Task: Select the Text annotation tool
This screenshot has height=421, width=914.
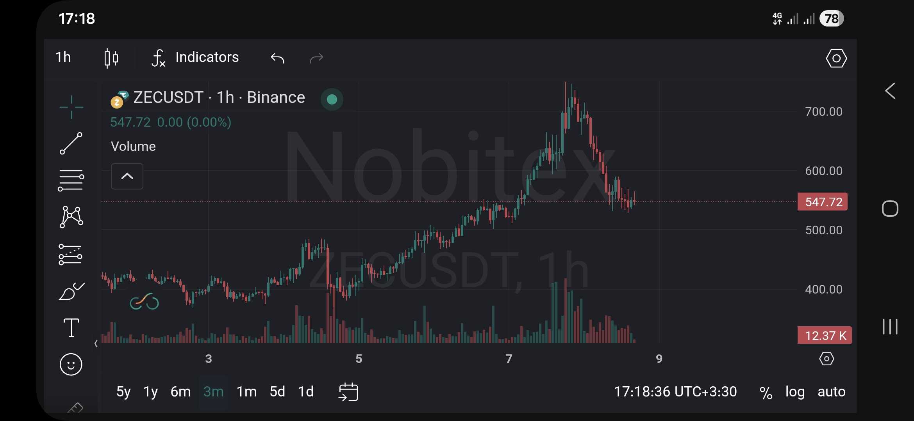Action: (71, 327)
